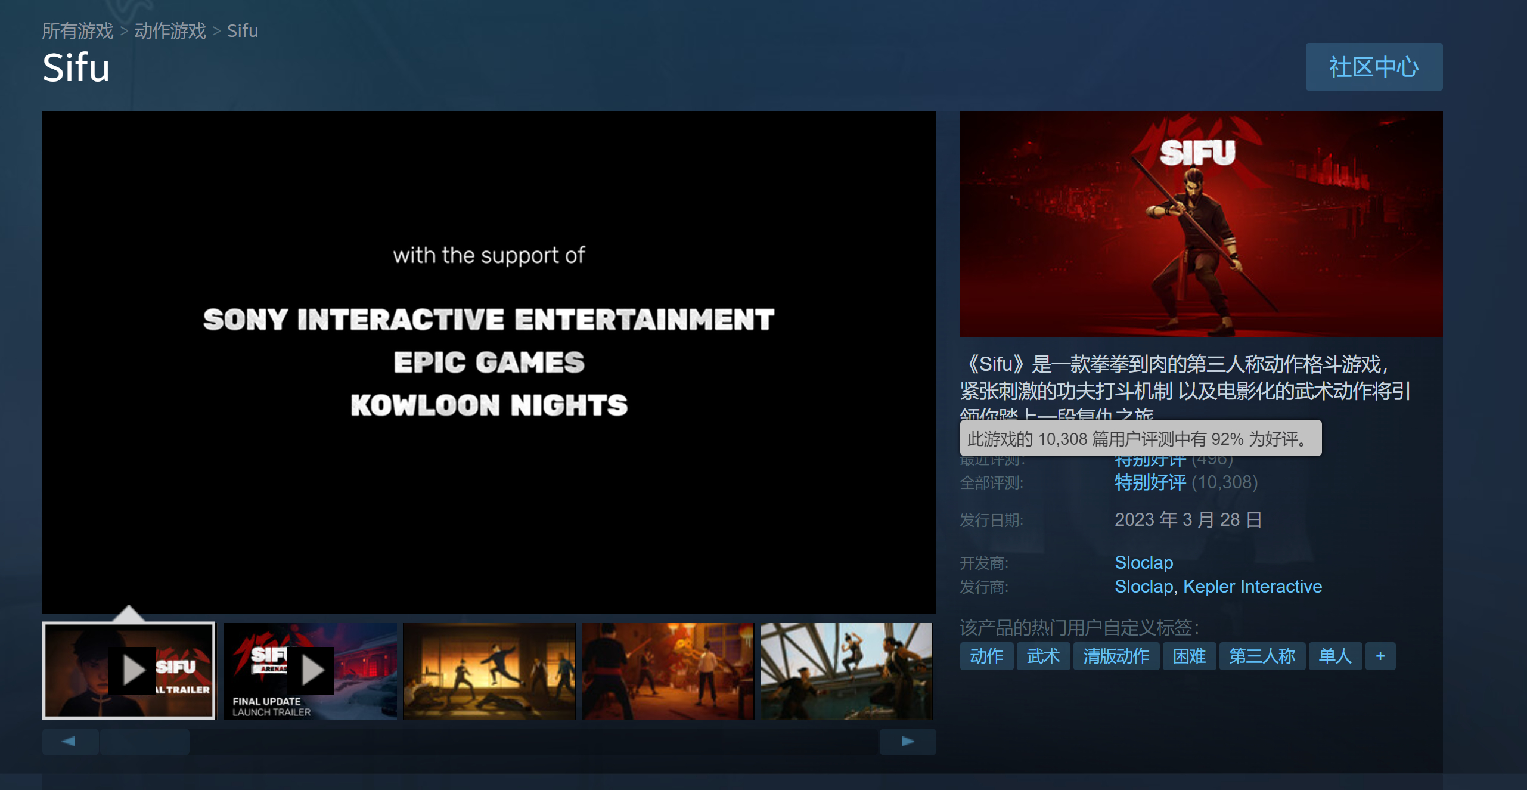Select the 第三人称 tag
Image resolution: width=1527 pixels, height=790 pixels.
(1262, 656)
